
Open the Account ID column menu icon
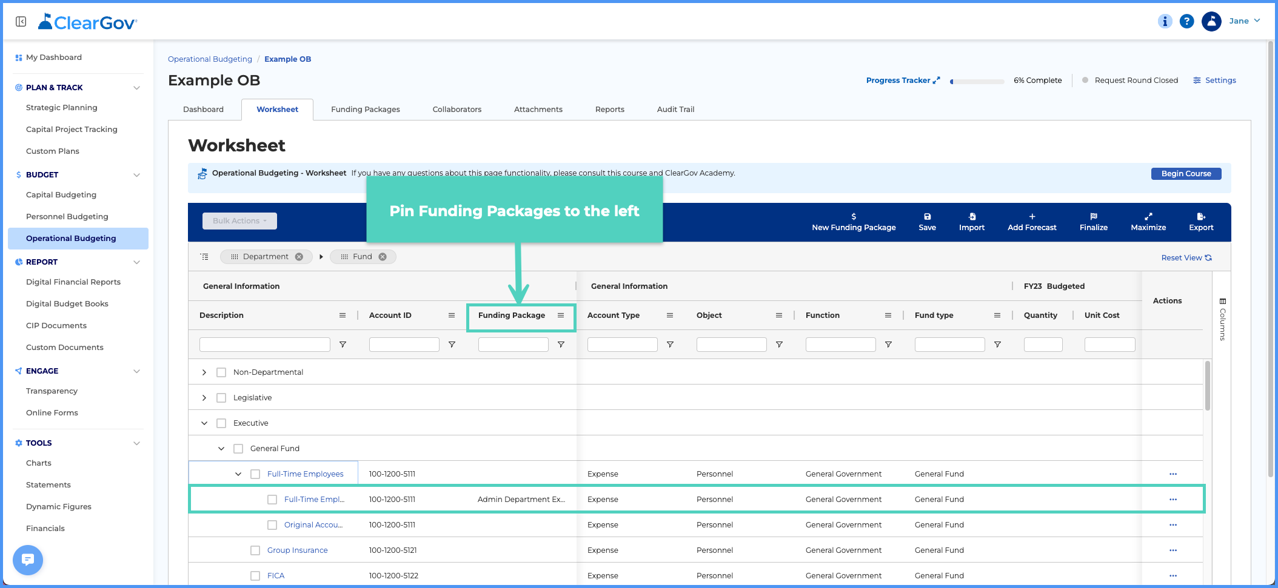(x=452, y=315)
